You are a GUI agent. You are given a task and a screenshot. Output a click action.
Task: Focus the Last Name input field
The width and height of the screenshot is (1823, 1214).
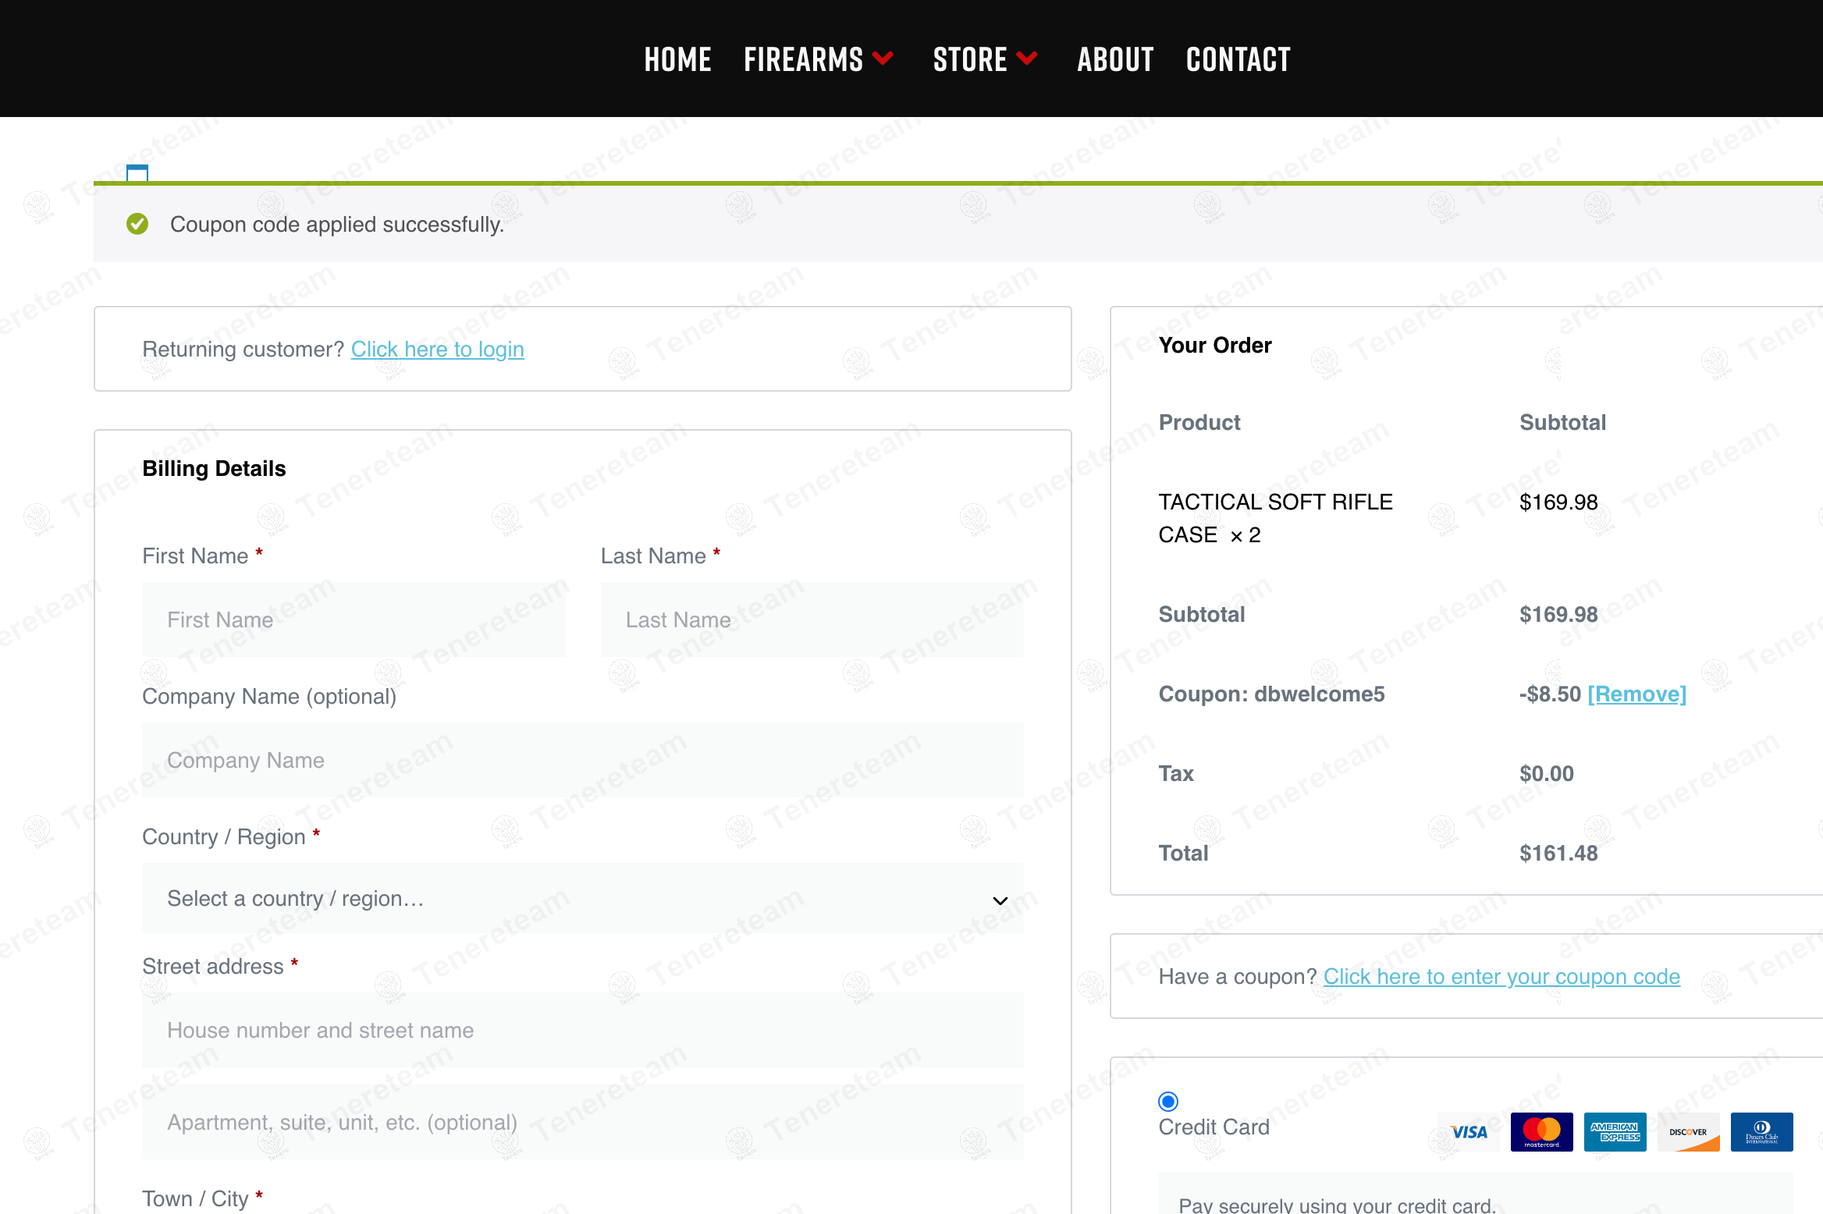[812, 619]
